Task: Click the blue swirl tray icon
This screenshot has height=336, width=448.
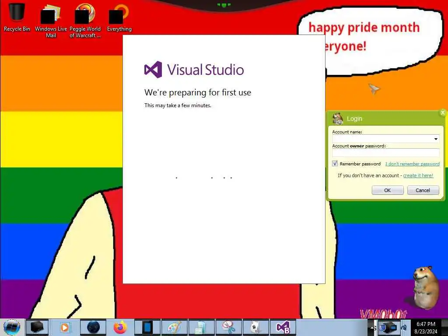Action: tap(404, 328)
